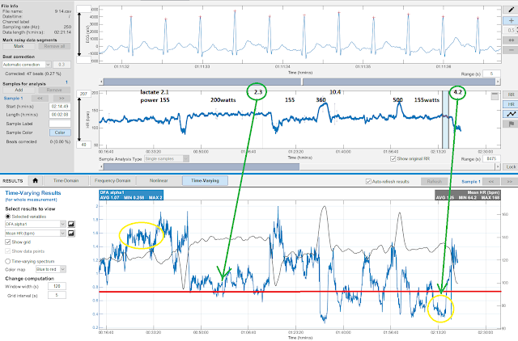Click the sample Start time field
518x341 pixels.
point(60,107)
